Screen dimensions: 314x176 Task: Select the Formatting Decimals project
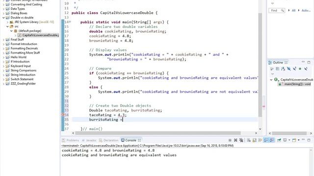[24, 48]
